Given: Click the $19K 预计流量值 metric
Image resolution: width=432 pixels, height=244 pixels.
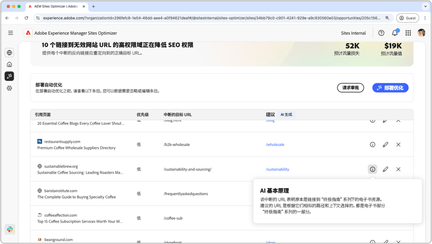Looking at the screenshot, I should tap(392, 49).
